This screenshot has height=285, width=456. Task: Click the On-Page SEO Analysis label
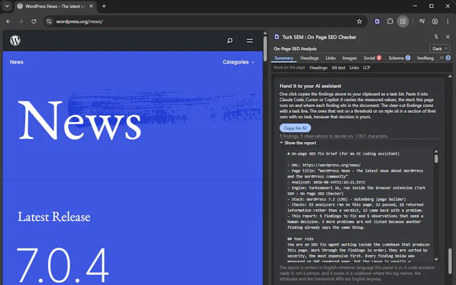click(x=295, y=48)
